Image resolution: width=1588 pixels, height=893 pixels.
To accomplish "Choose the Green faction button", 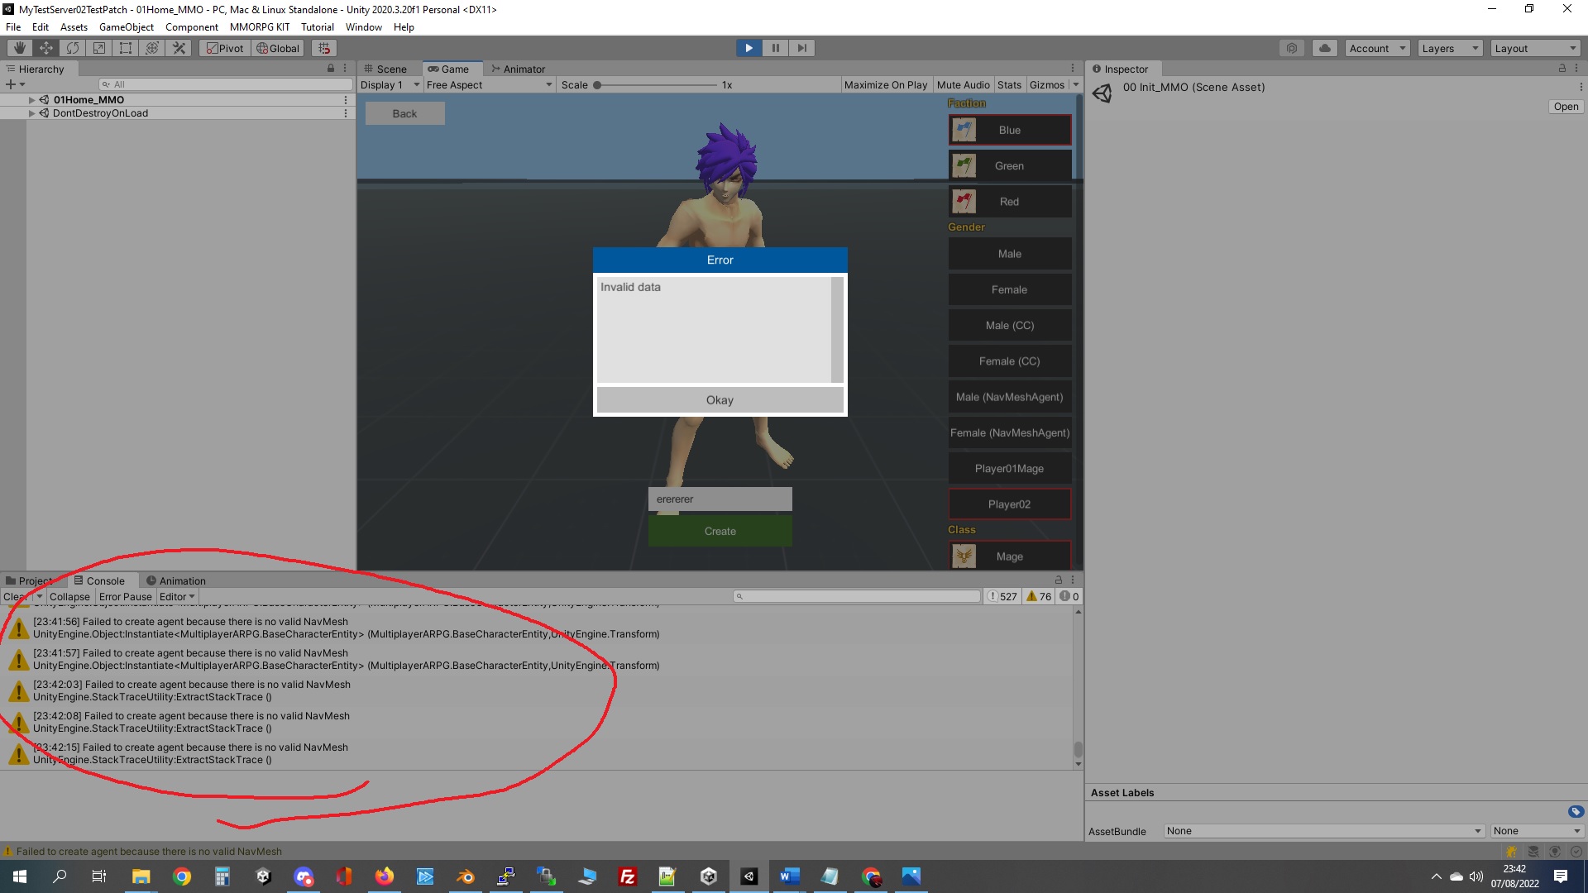I will coord(1009,165).
